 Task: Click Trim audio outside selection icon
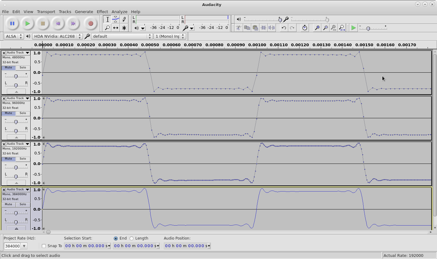(263, 28)
